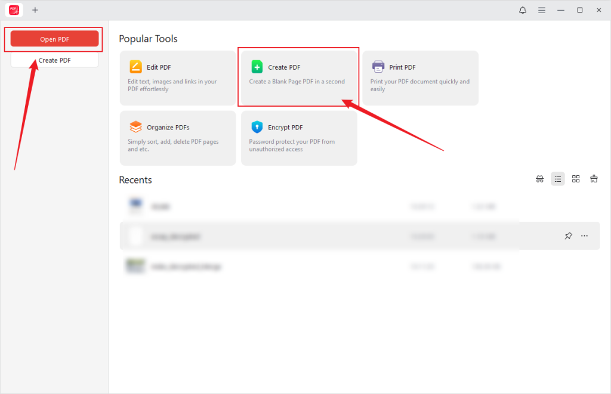Image resolution: width=611 pixels, height=394 pixels.
Task: Switch Recents to grid view
Action: tap(576, 178)
